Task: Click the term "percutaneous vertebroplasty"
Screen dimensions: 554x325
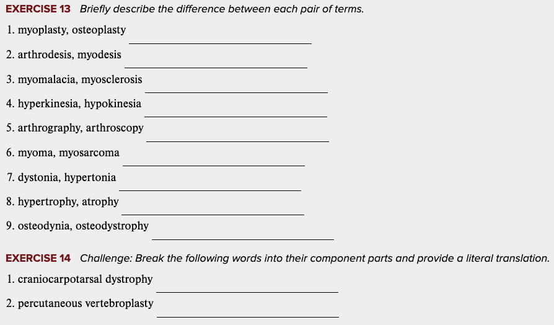Action: tap(86, 303)
